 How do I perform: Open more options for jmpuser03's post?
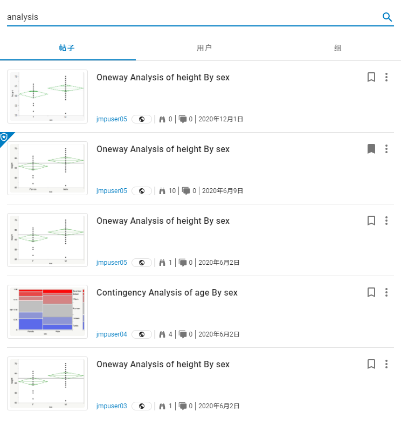click(x=386, y=364)
